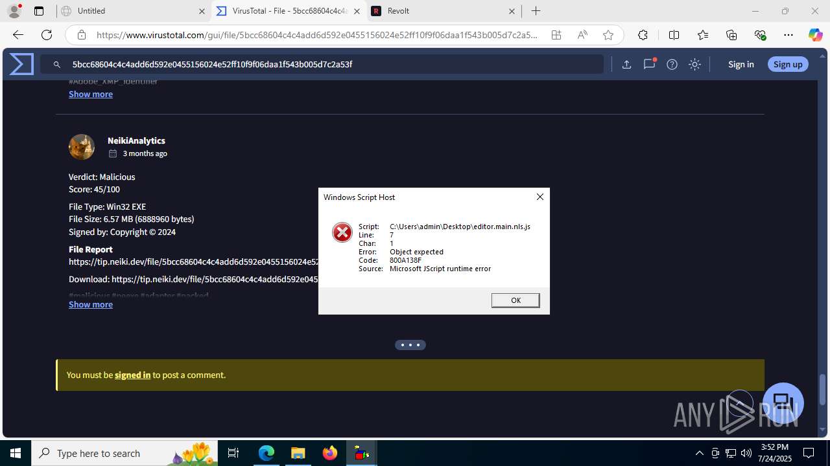
Task: Open the Collections icon
Action: (731, 35)
